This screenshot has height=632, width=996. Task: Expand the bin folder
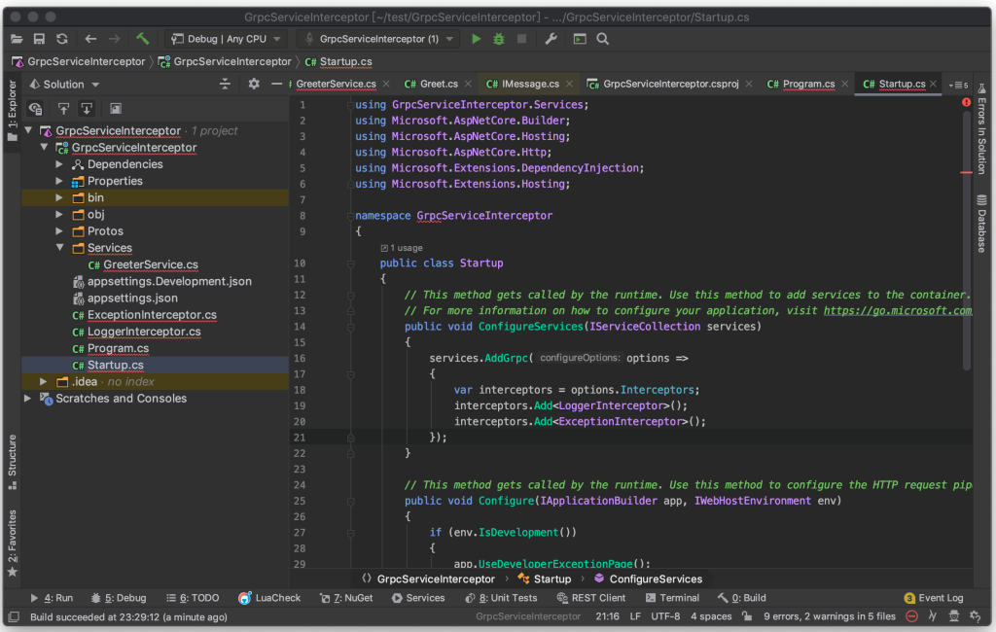pyautogui.click(x=59, y=197)
